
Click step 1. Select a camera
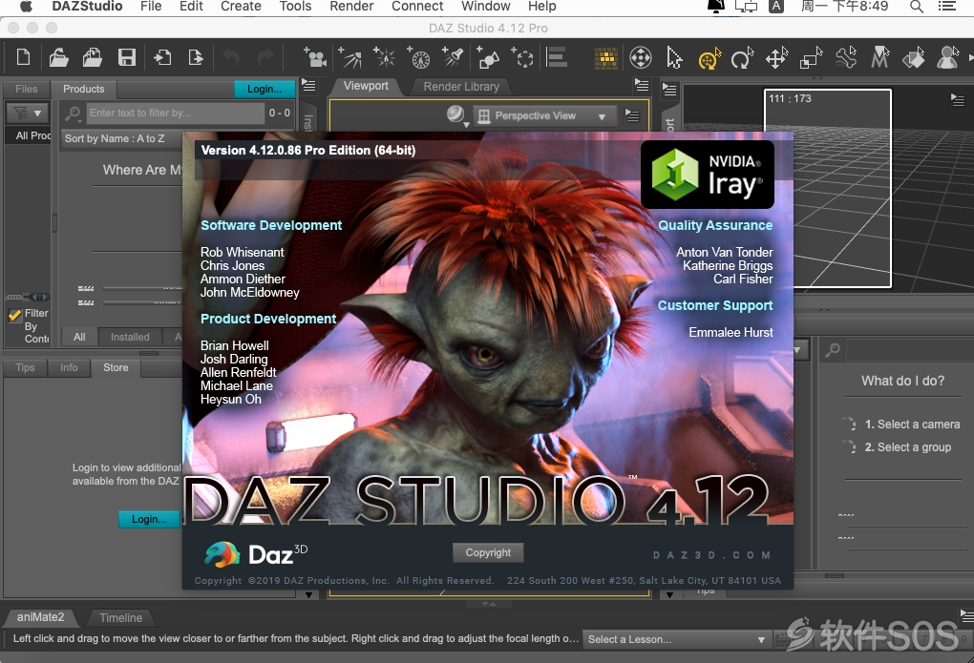coord(912,425)
